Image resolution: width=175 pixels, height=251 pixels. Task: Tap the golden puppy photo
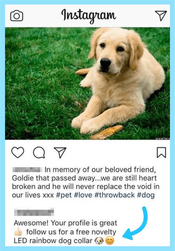(87, 84)
